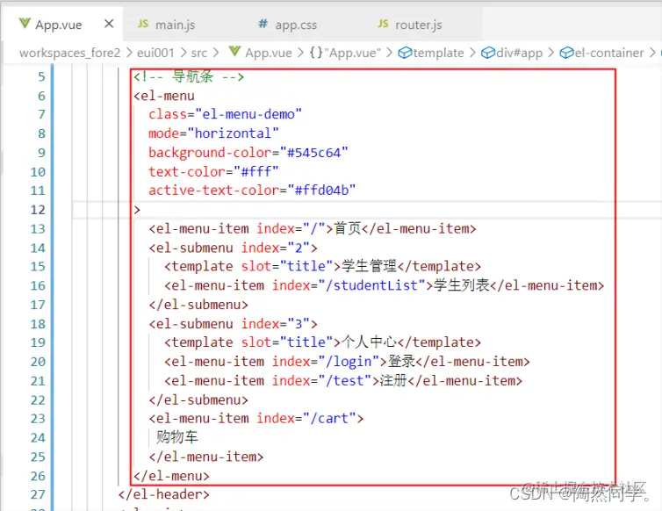Viewport: 662px width, 511px height.
Task: Click the chevron after template breadcrumb
Action: [472, 53]
